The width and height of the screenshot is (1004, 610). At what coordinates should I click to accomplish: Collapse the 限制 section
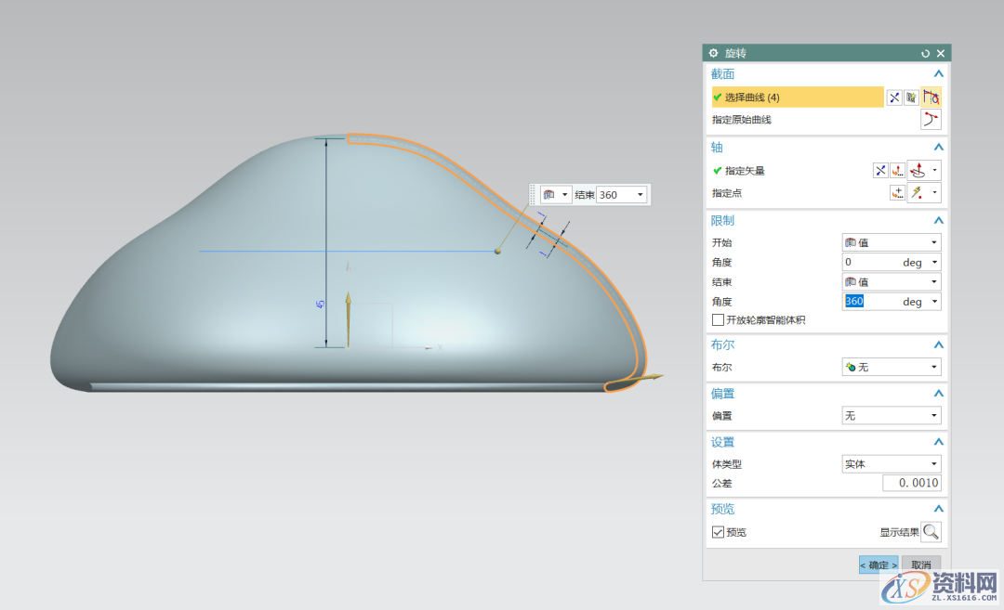point(939,221)
